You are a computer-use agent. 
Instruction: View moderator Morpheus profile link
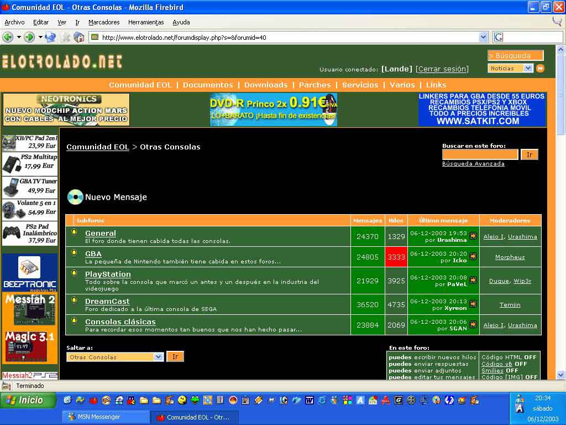tap(510, 257)
